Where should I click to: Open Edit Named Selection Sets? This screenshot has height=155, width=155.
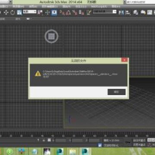coord(89,12)
